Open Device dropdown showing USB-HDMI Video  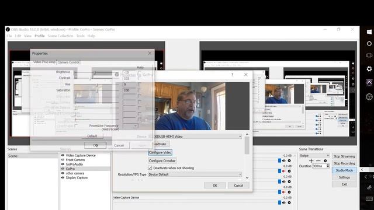coord(195,136)
